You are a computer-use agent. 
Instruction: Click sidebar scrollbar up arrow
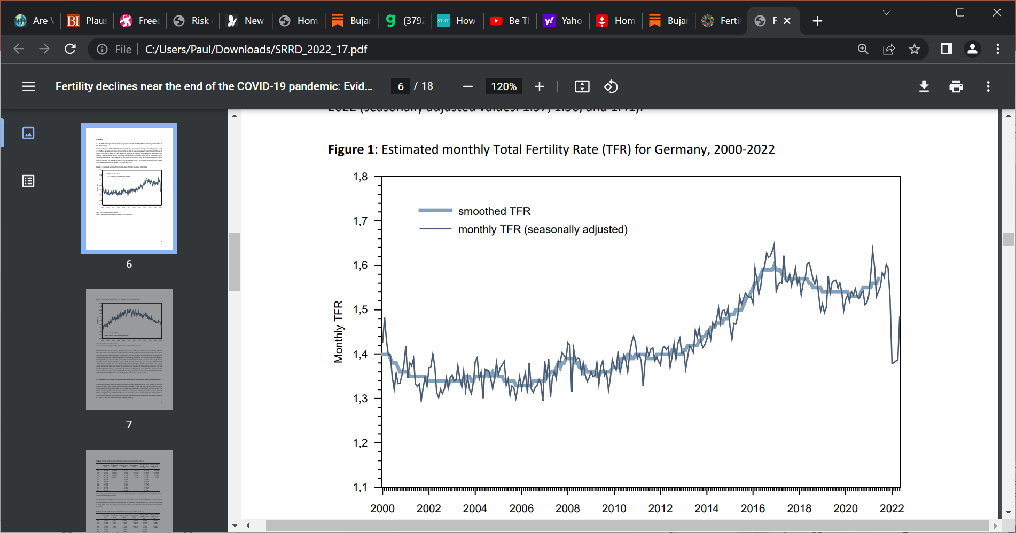235,115
